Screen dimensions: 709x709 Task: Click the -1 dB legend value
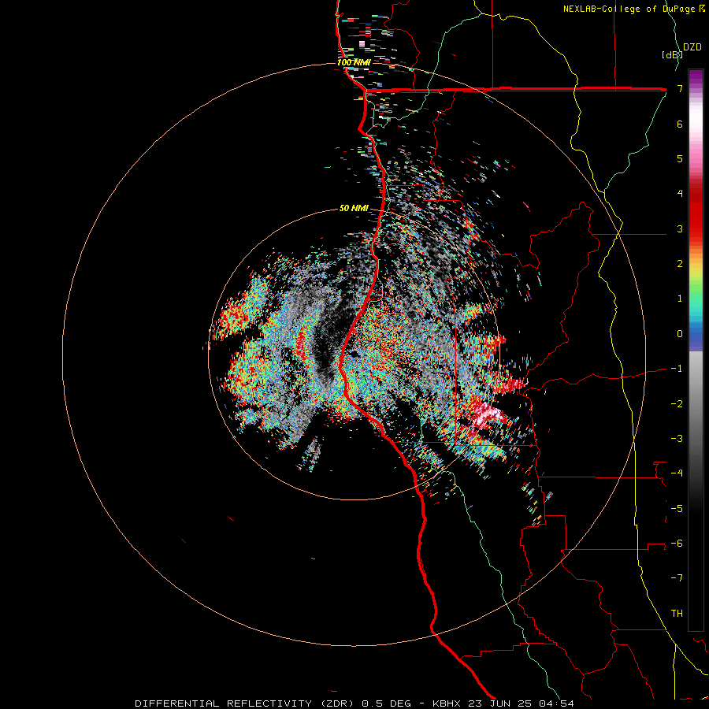point(677,369)
